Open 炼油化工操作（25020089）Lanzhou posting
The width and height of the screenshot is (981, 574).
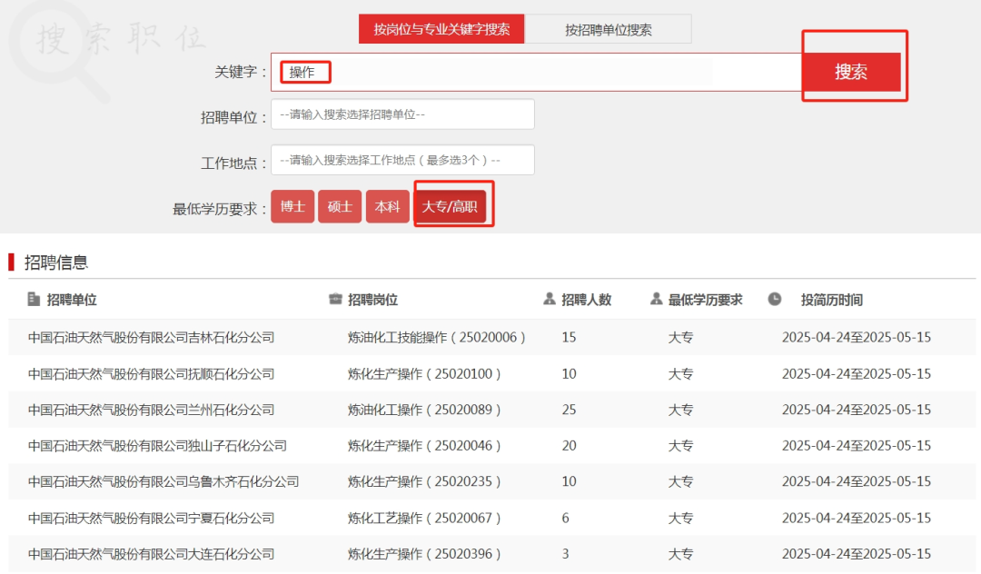424,410
